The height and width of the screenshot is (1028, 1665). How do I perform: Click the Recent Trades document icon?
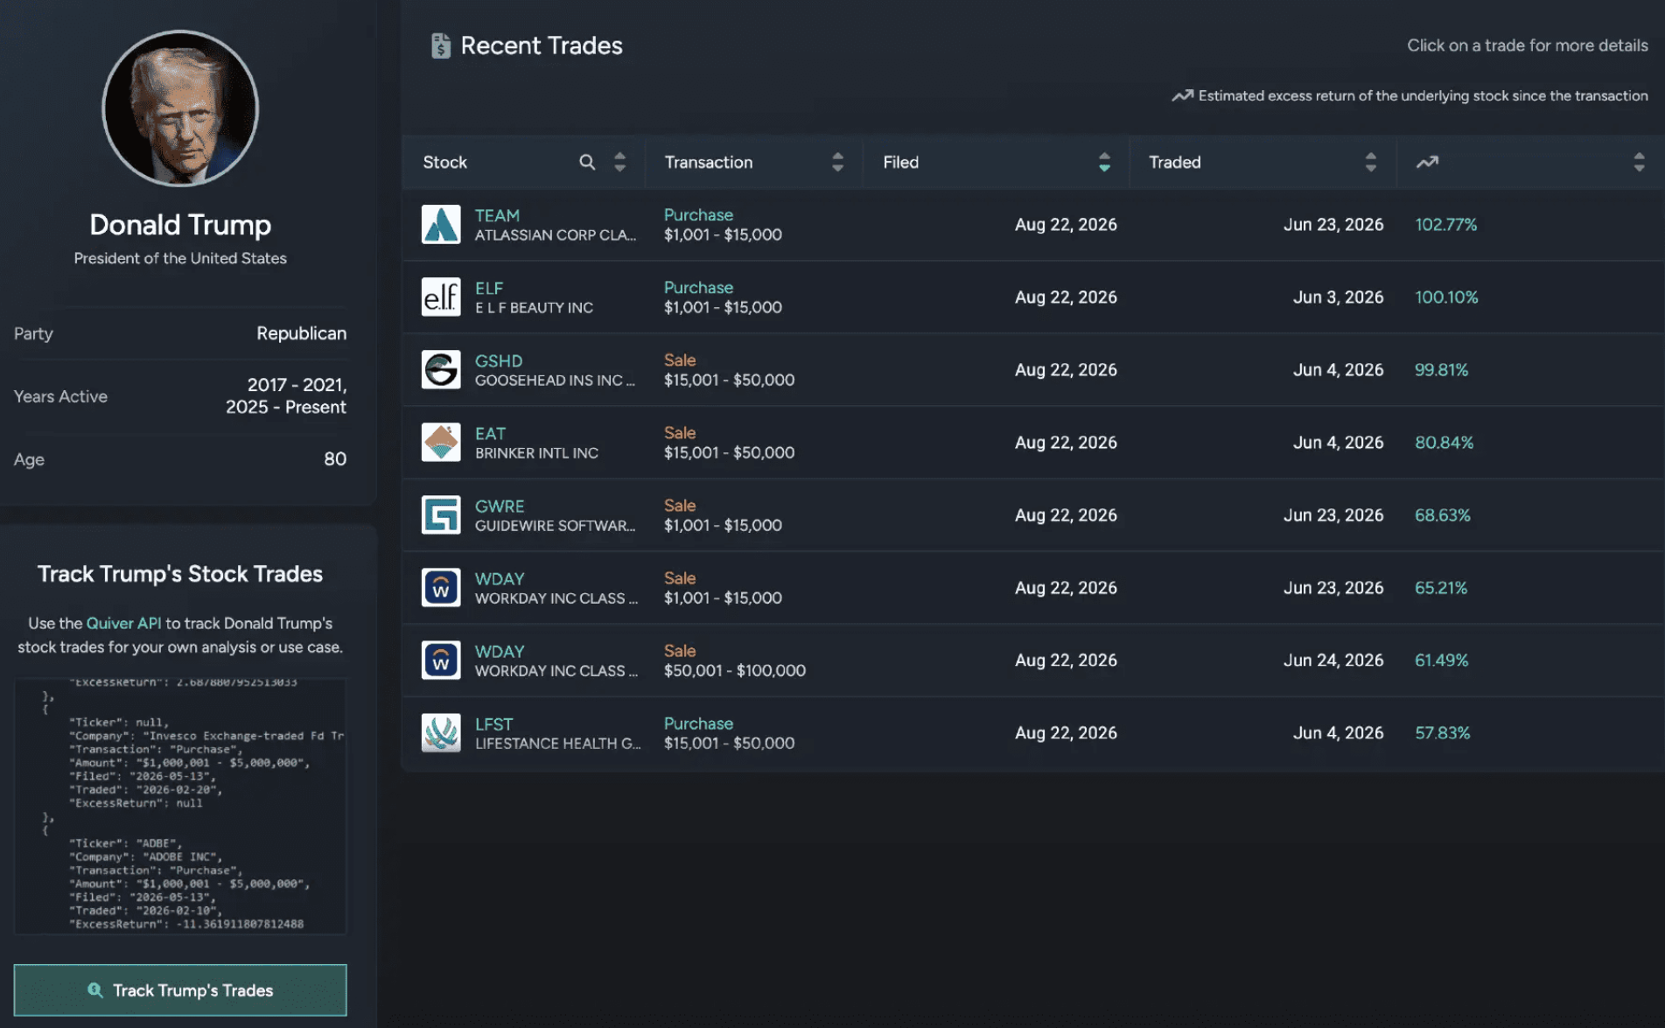(440, 45)
